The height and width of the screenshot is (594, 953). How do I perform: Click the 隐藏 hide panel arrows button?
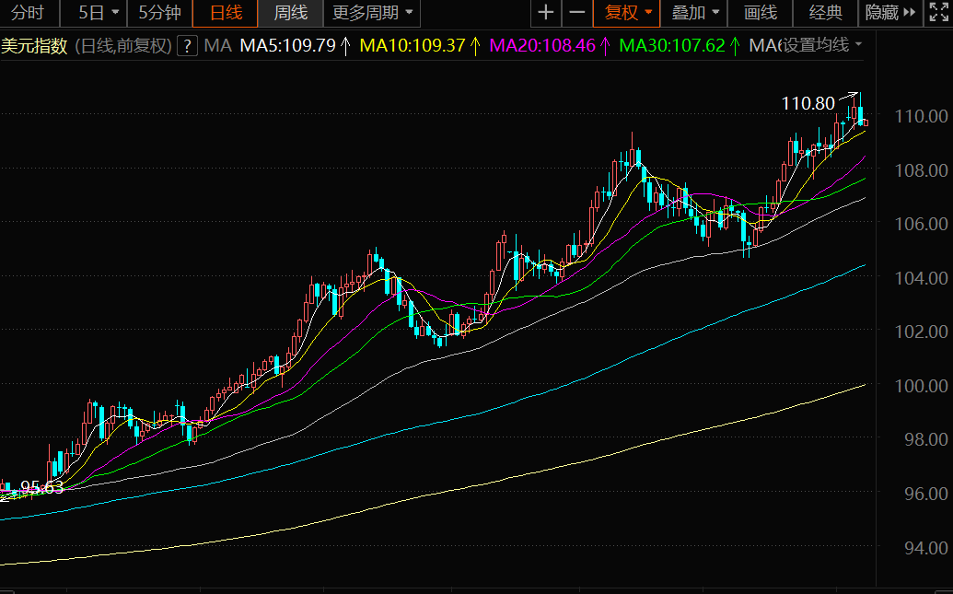coord(890,13)
